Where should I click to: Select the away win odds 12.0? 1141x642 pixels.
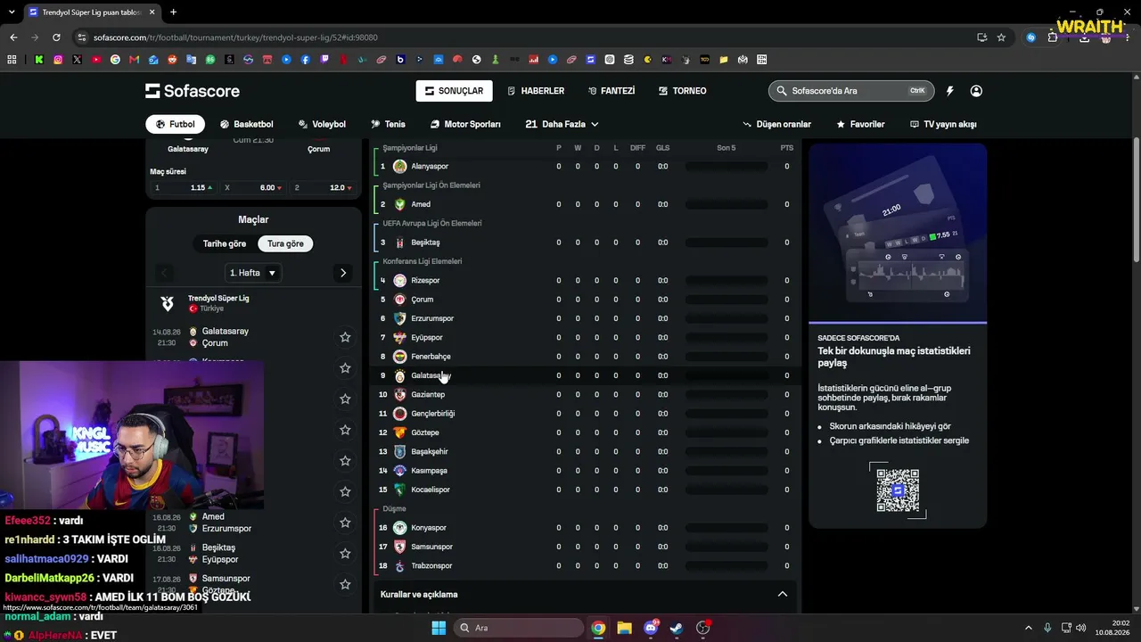(x=323, y=188)
